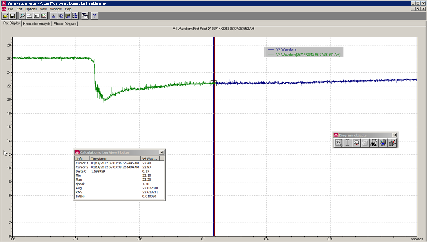The height and width of the screenshot is (242, 427).
Task: Open the Options menu
Action: 31,9
